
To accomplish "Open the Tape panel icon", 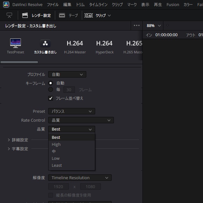I will pyautogui.click(x=62, y=15).
